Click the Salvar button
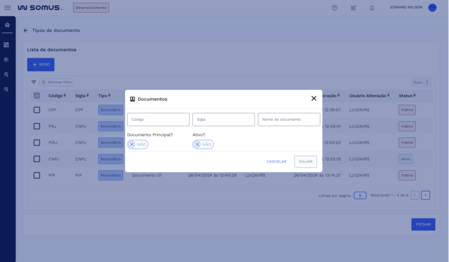Screen dimensions: 449x262 coord(306,162)
